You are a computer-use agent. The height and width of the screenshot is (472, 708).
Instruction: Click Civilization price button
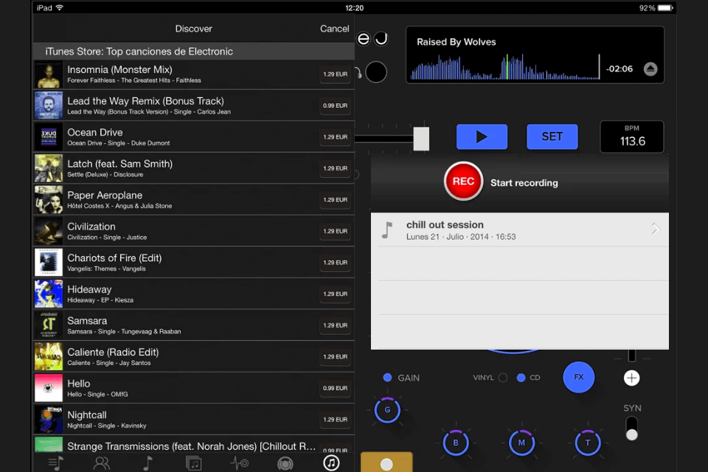click(x=335, y=231)
